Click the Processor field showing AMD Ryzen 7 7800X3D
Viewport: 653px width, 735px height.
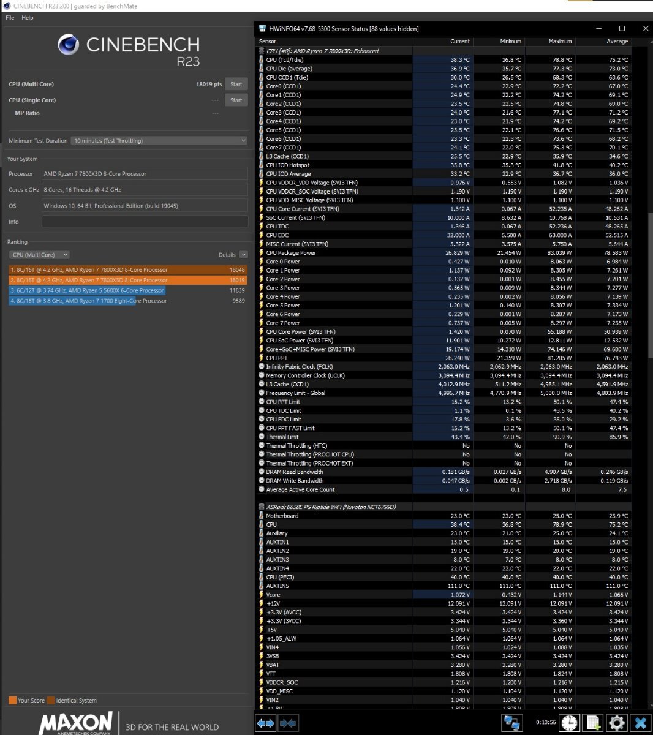(x=145, y=174)
